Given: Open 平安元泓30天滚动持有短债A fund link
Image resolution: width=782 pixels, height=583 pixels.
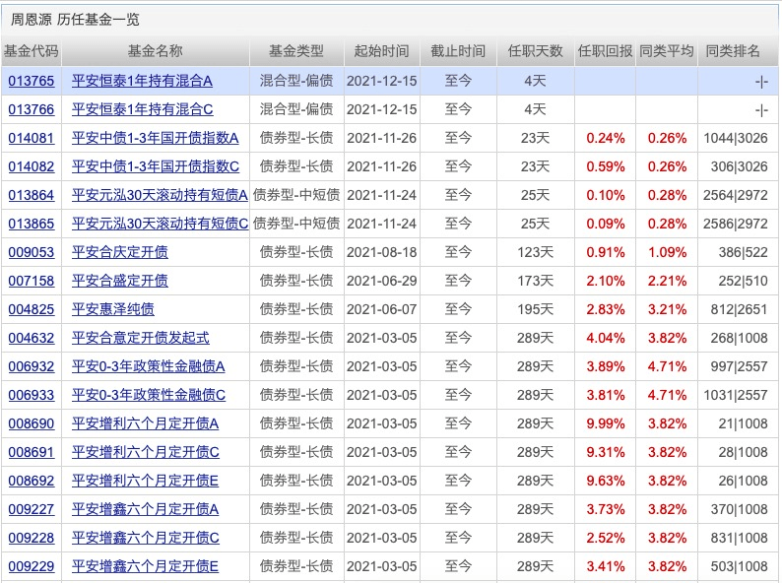Looking at the screenshot, I should [x=160, y=195].
